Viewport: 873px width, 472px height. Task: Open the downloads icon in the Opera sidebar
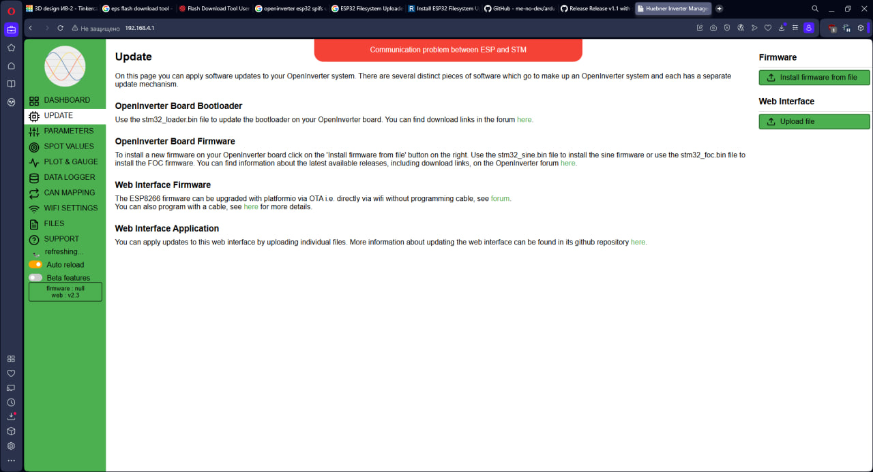click(11, 417)
